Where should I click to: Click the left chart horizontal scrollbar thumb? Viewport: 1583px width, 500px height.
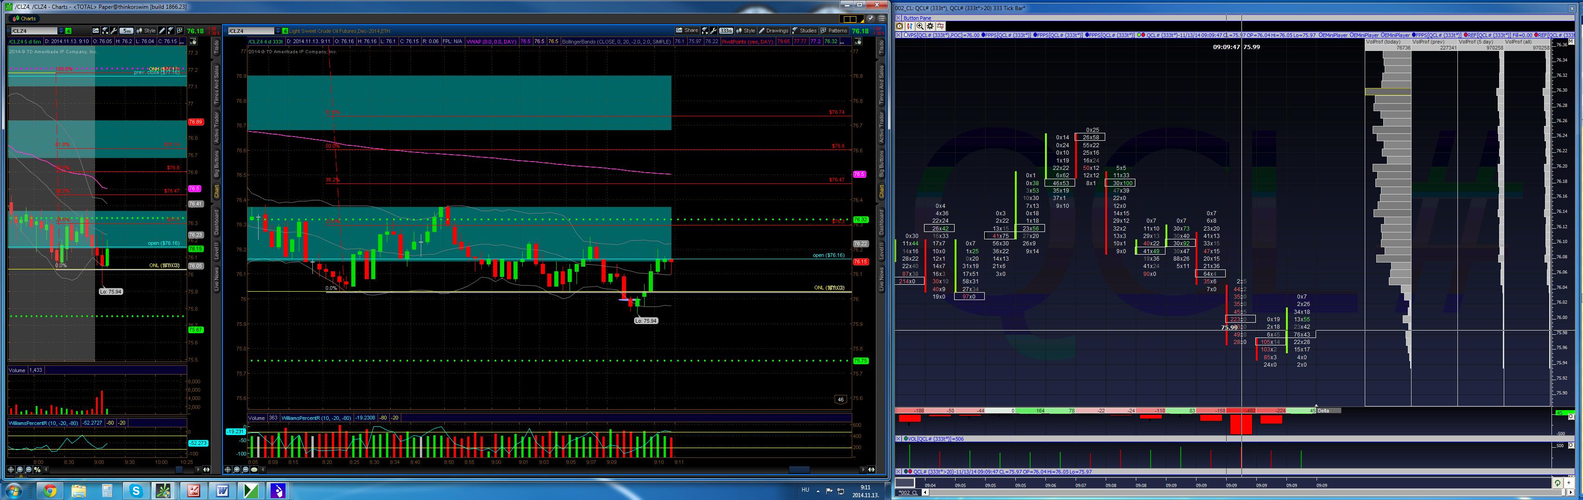coord(179,470)
